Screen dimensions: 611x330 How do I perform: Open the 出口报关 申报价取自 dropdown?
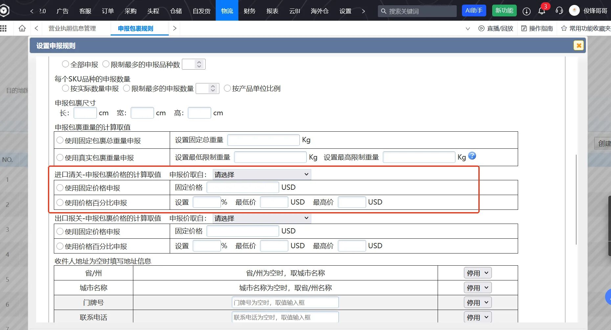262,218
